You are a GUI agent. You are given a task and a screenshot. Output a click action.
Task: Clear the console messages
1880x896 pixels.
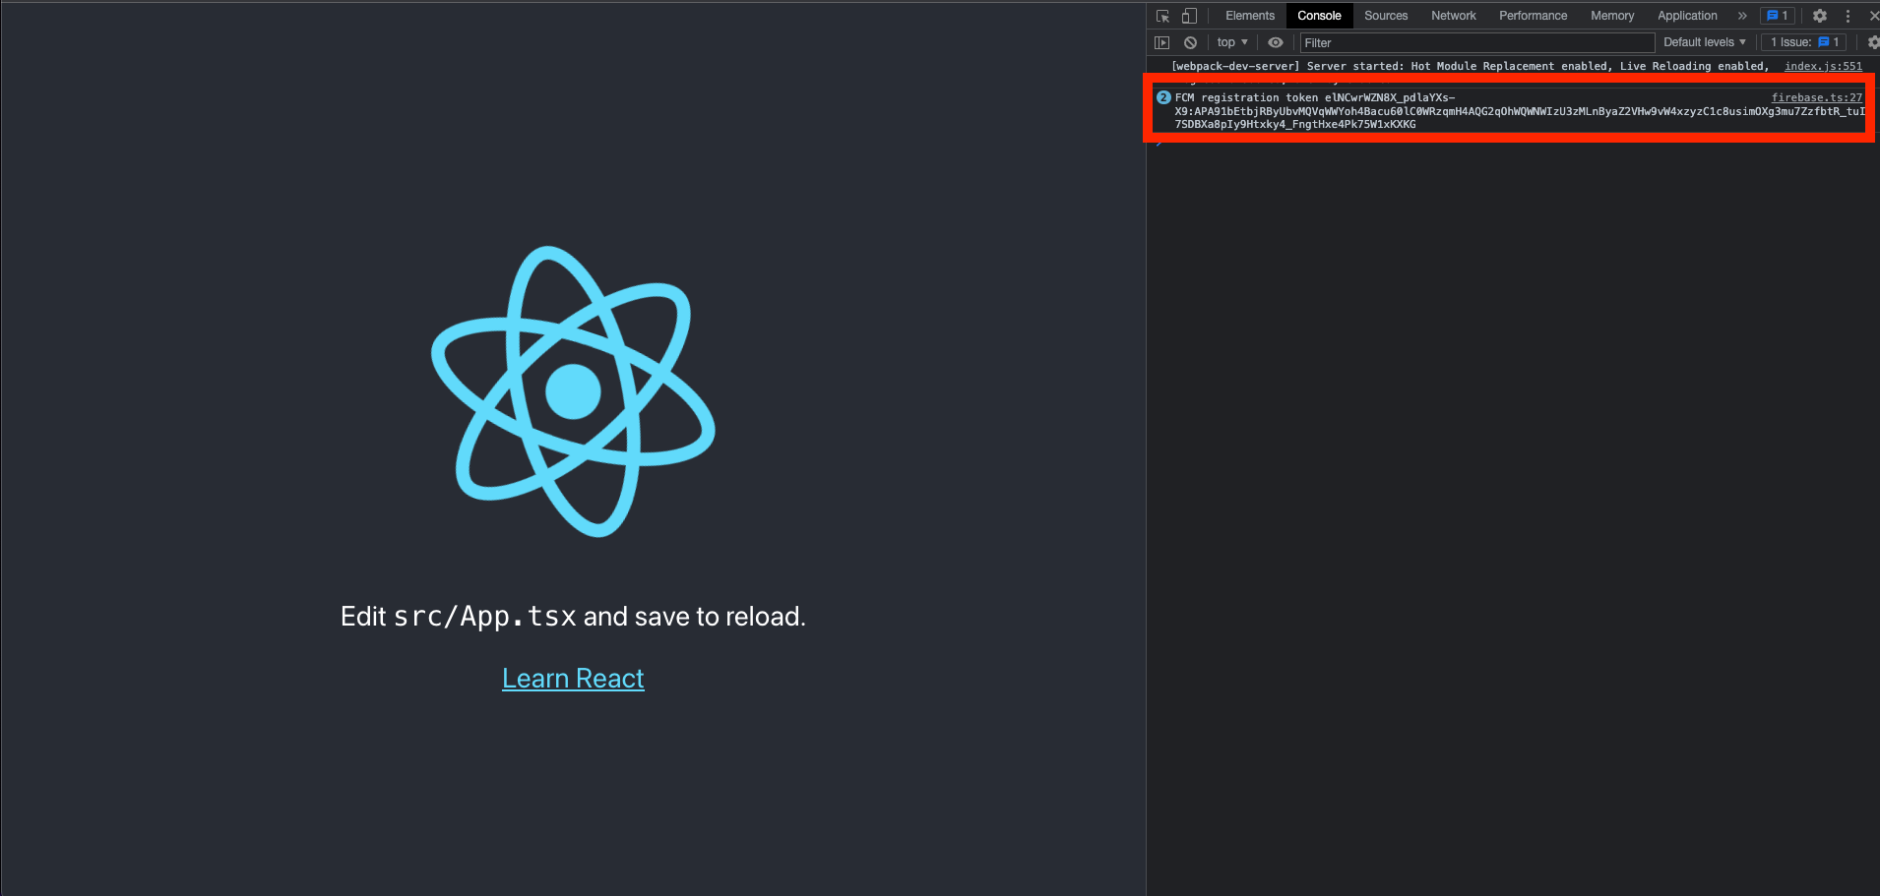click(1191, 42)
